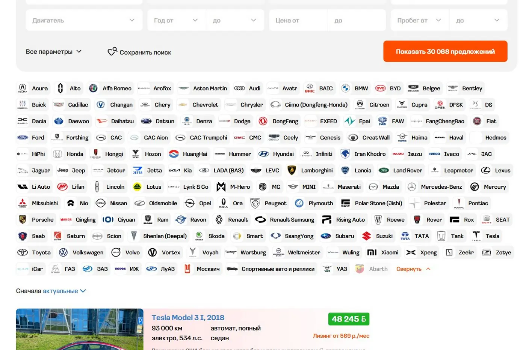
Task: Select the ГАЗ brand link
Action: (x=63, y=269)
